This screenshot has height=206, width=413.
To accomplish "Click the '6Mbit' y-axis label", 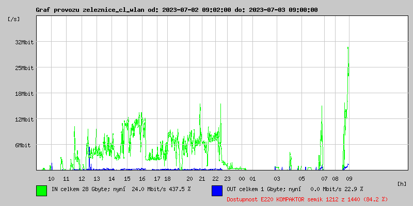I will (x=23, y=145).
